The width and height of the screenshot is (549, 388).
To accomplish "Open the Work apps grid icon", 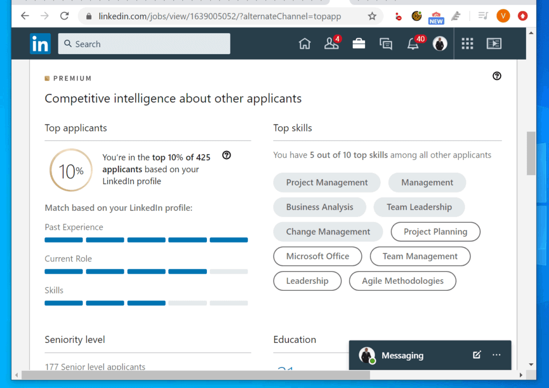I will 467,43.
